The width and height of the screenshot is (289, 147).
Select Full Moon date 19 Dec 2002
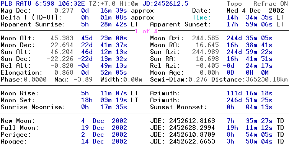click(104, 128)
